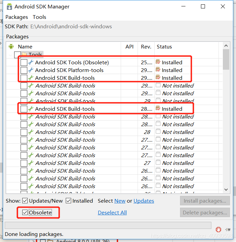Click wrench icon of installed Build-tools revision 29

tap(31, 78)
